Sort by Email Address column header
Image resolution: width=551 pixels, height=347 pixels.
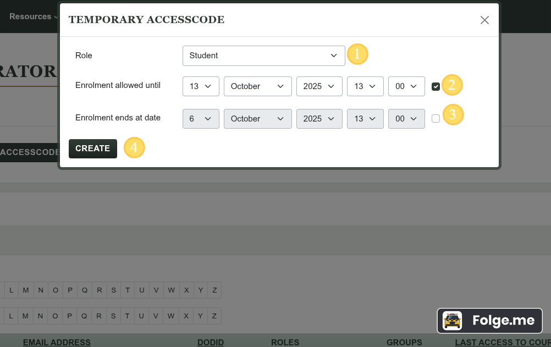pos(57,342)
